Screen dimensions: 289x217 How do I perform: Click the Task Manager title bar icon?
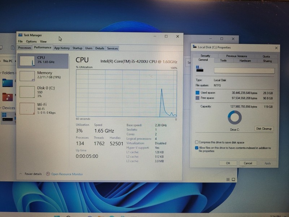[20, 35]
